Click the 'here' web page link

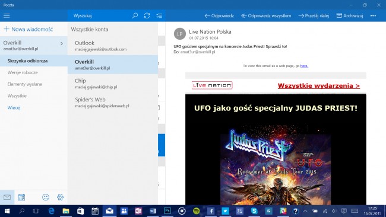point(304,66)
